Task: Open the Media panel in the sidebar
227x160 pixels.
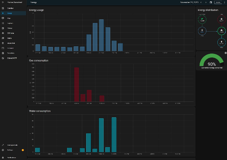Action: tap(13, 38)
